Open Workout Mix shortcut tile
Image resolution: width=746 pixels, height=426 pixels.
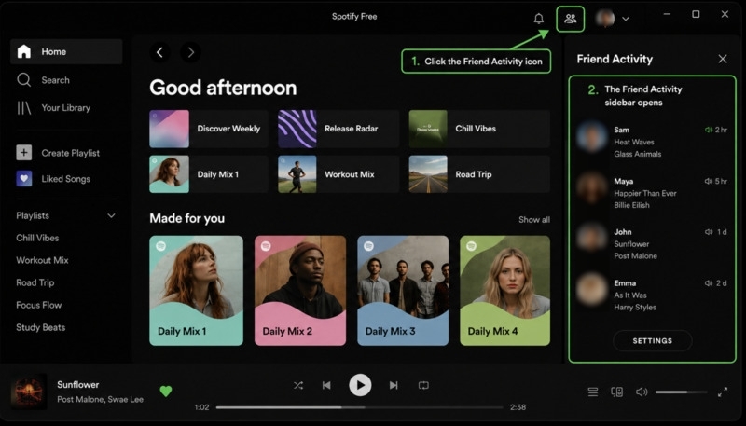338,174
